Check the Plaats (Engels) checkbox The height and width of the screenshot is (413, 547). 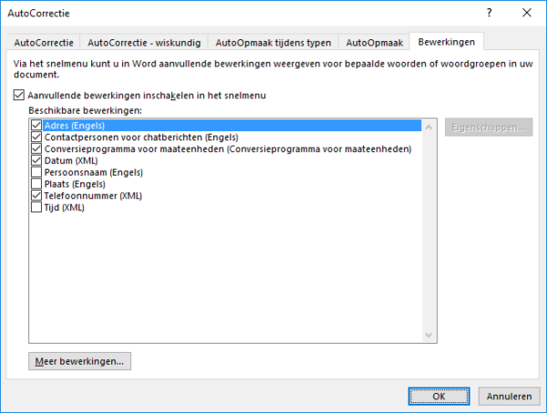coord(36,184)
